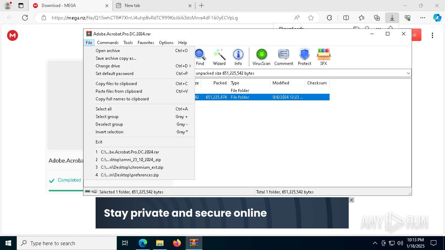
Task: Add a Comment to the archive
Action: coord(284,57)
